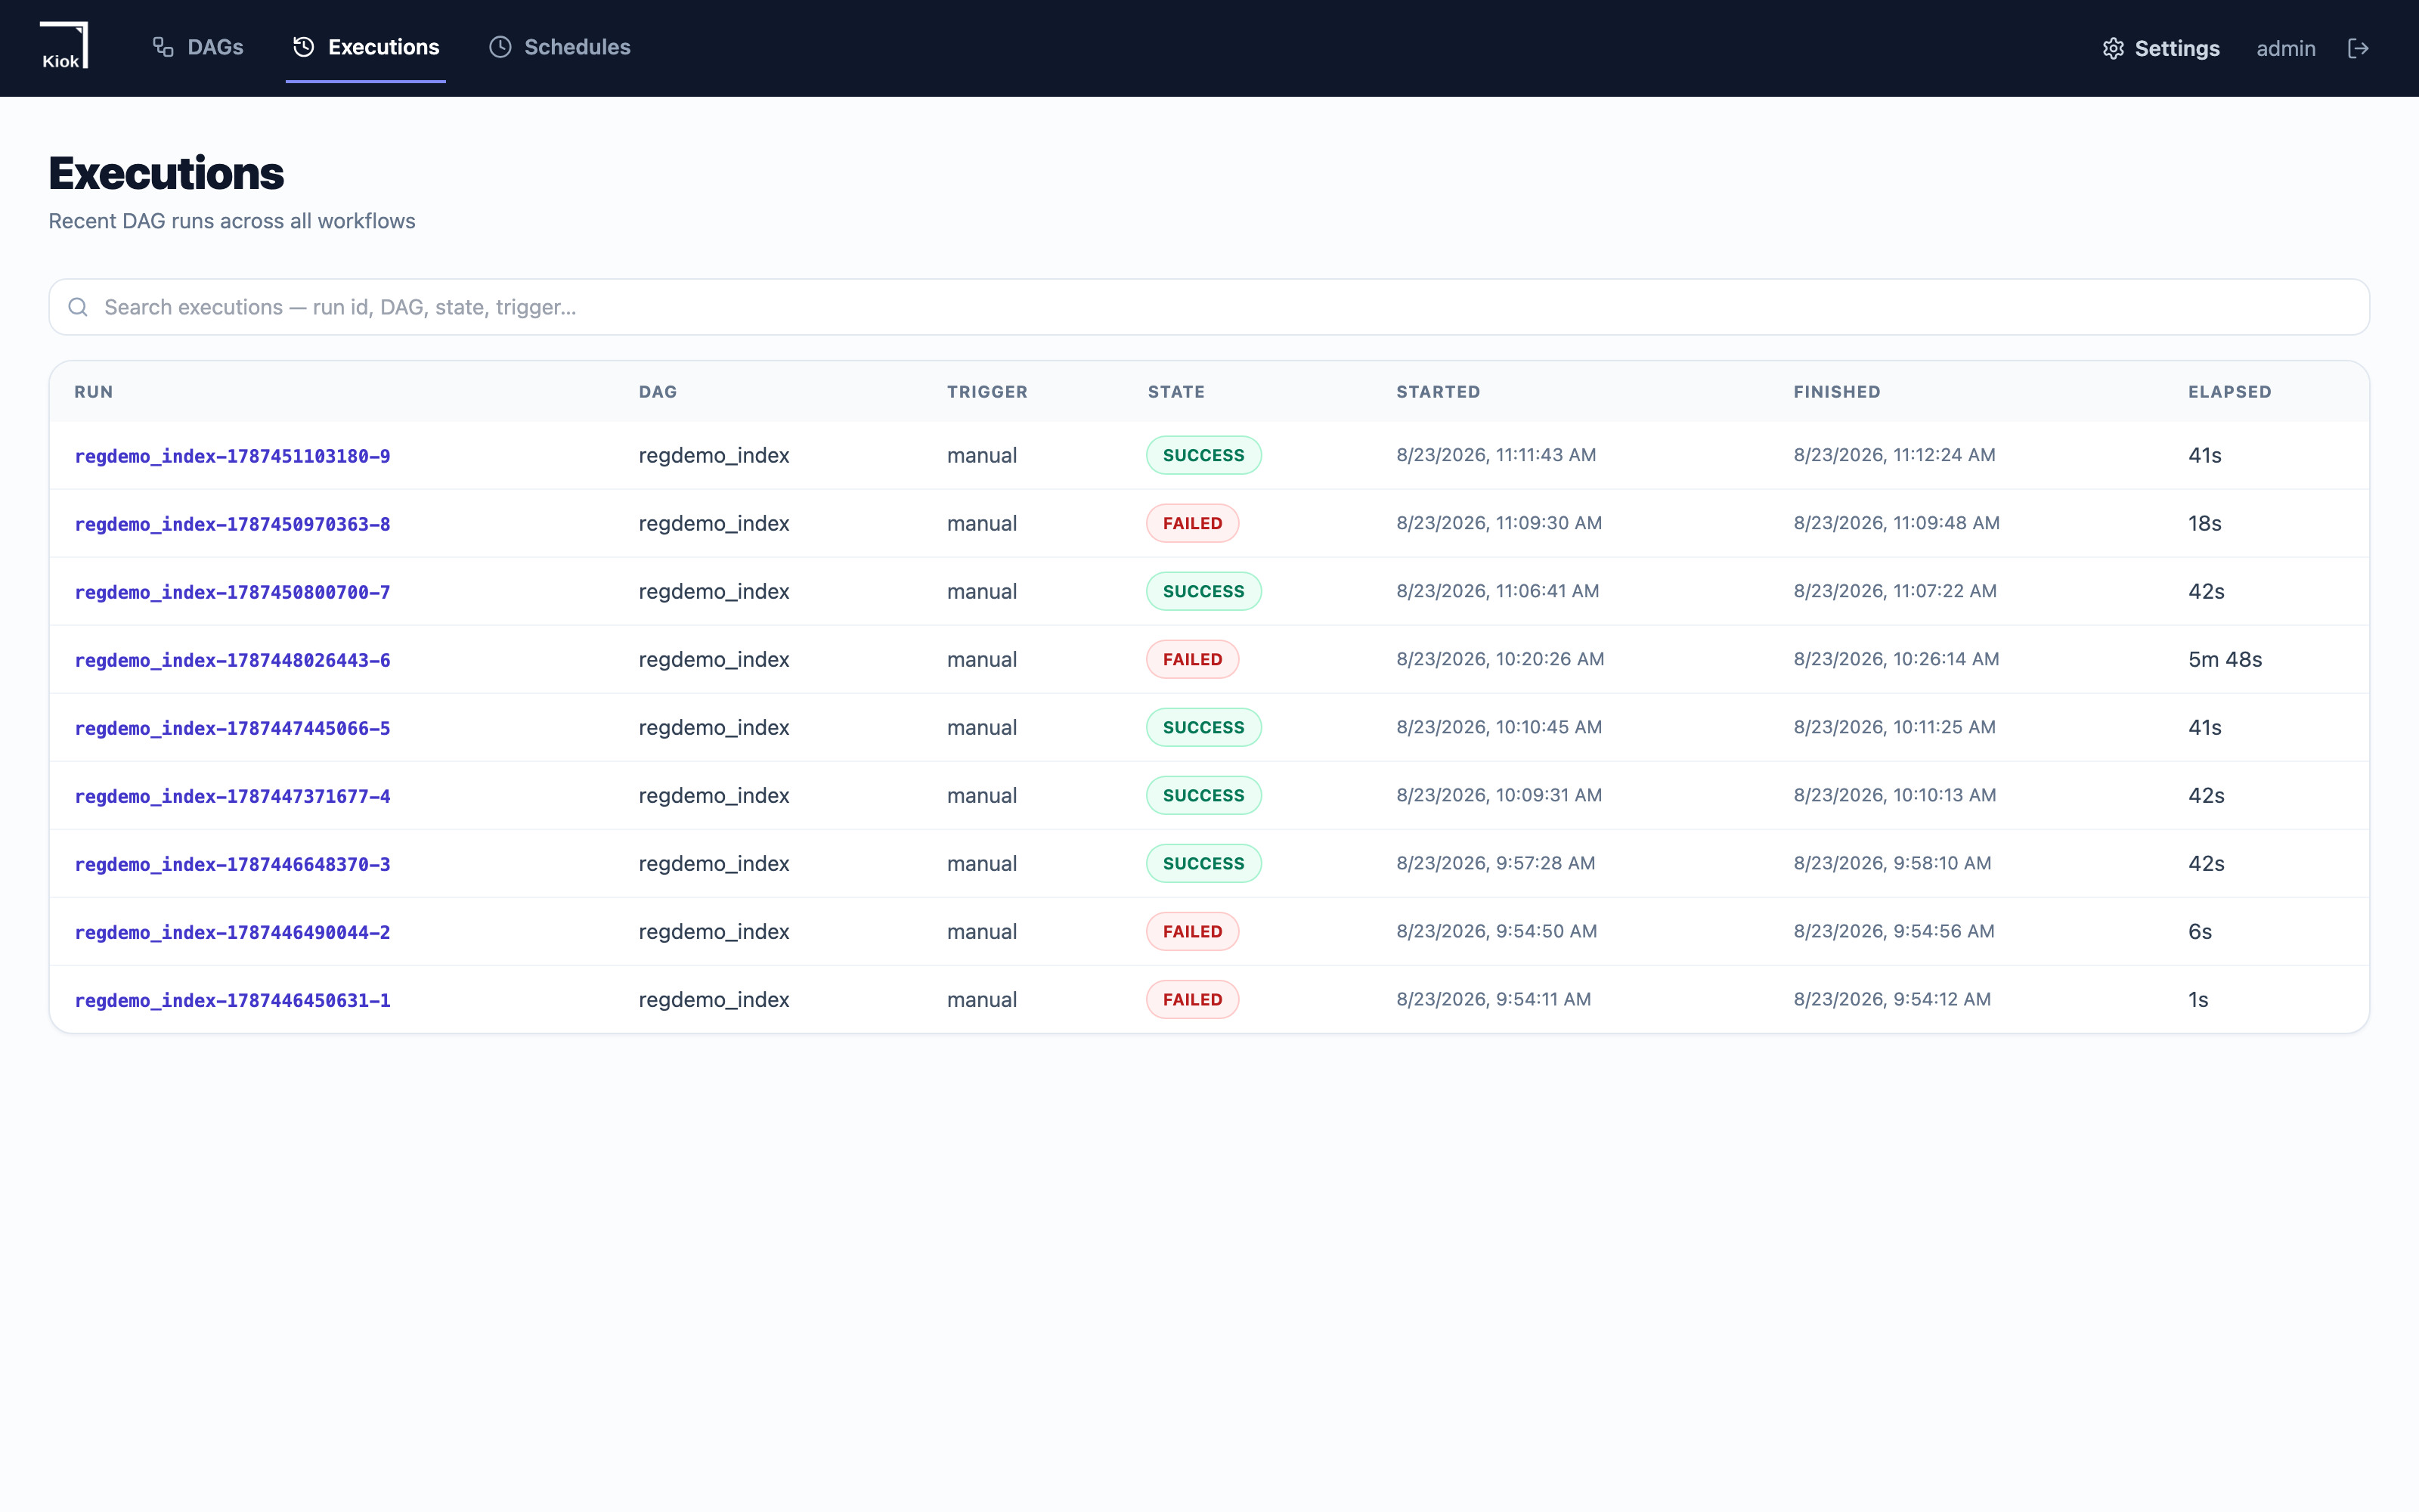Click the STARTED column header
The width and height of the screenshot is (2419, 1512).
pyautogui.click(x=1437, y=392)
